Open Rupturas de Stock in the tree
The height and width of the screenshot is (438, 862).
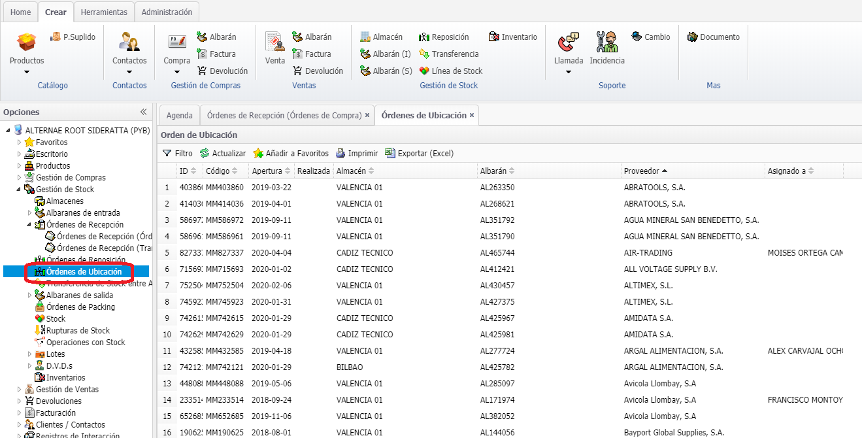78,331
